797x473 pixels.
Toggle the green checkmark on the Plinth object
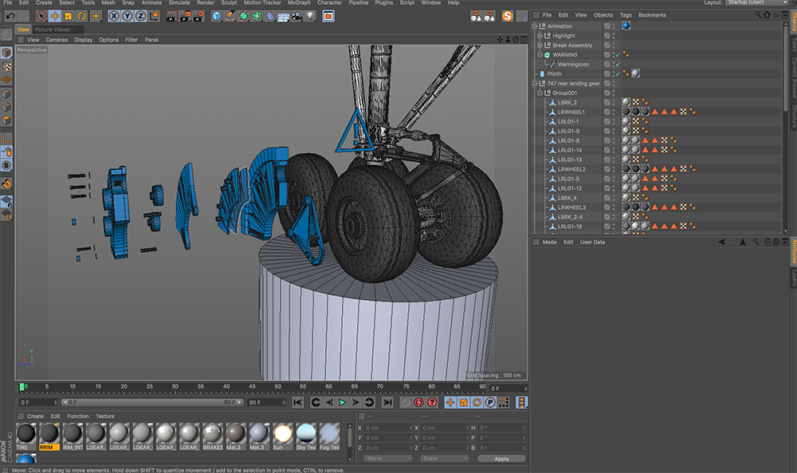pos(617,74)
